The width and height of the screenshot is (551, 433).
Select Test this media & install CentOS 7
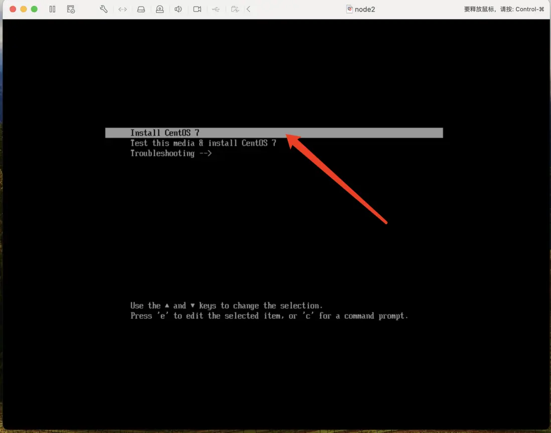pos(203,143)
